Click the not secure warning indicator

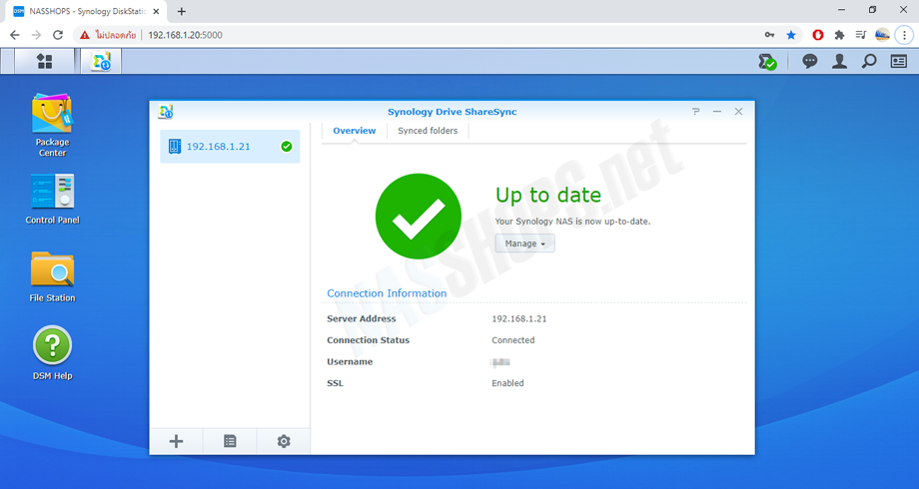click(108, 35)
